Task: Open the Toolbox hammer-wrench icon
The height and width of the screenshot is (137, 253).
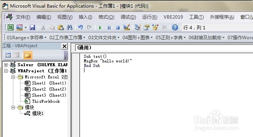Action: pyautogui.click(x=164, y=27)
